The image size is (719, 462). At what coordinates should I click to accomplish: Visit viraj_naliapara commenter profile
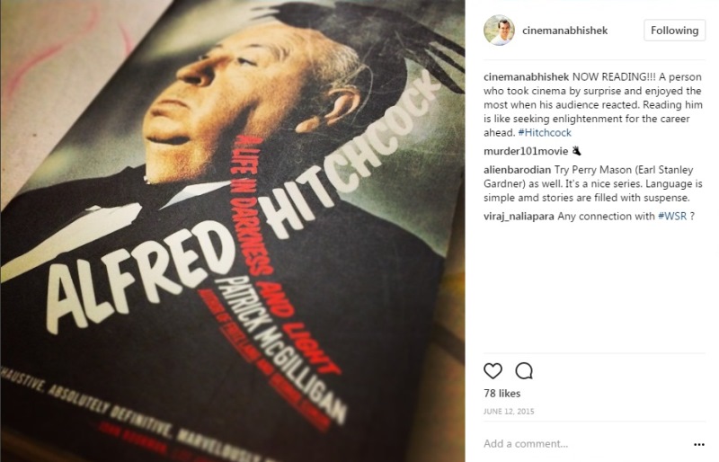519,216
